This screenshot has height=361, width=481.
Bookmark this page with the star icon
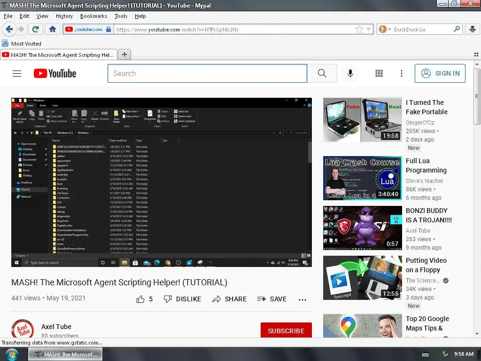359,29
